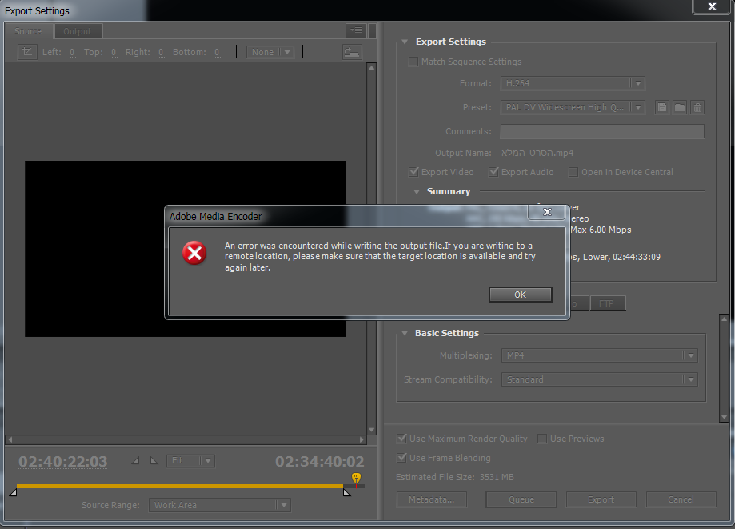Toggle the Use Frame Blending checkbox

401,458
